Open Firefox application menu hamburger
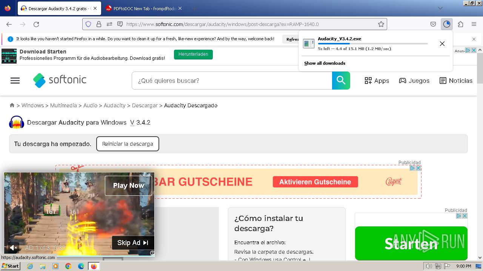This screenshot has height=271, width=483. tap(474, 24)
